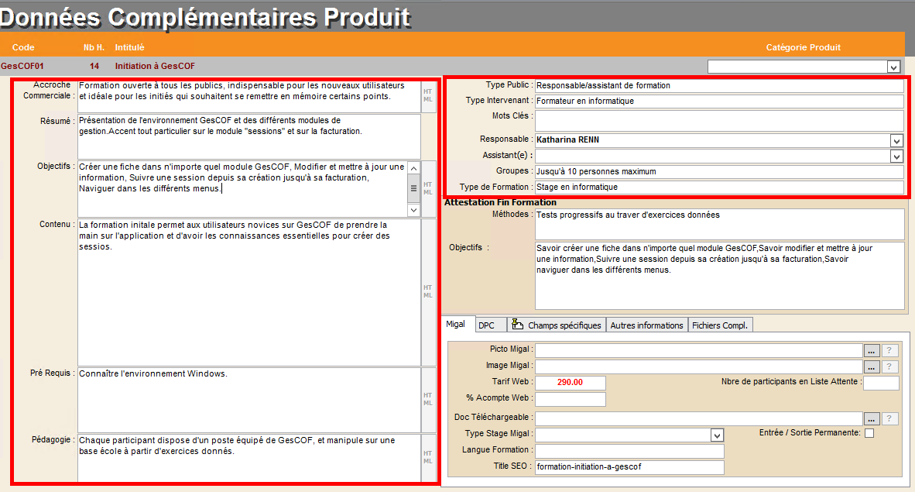Expand the Responsable dropdown list

[x=896, y=140]
